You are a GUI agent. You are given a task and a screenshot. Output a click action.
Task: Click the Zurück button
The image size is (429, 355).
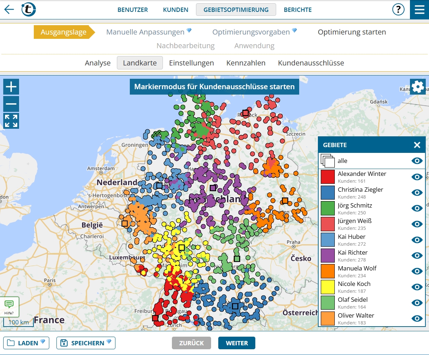pyautogui.click(x=192, y=343)
